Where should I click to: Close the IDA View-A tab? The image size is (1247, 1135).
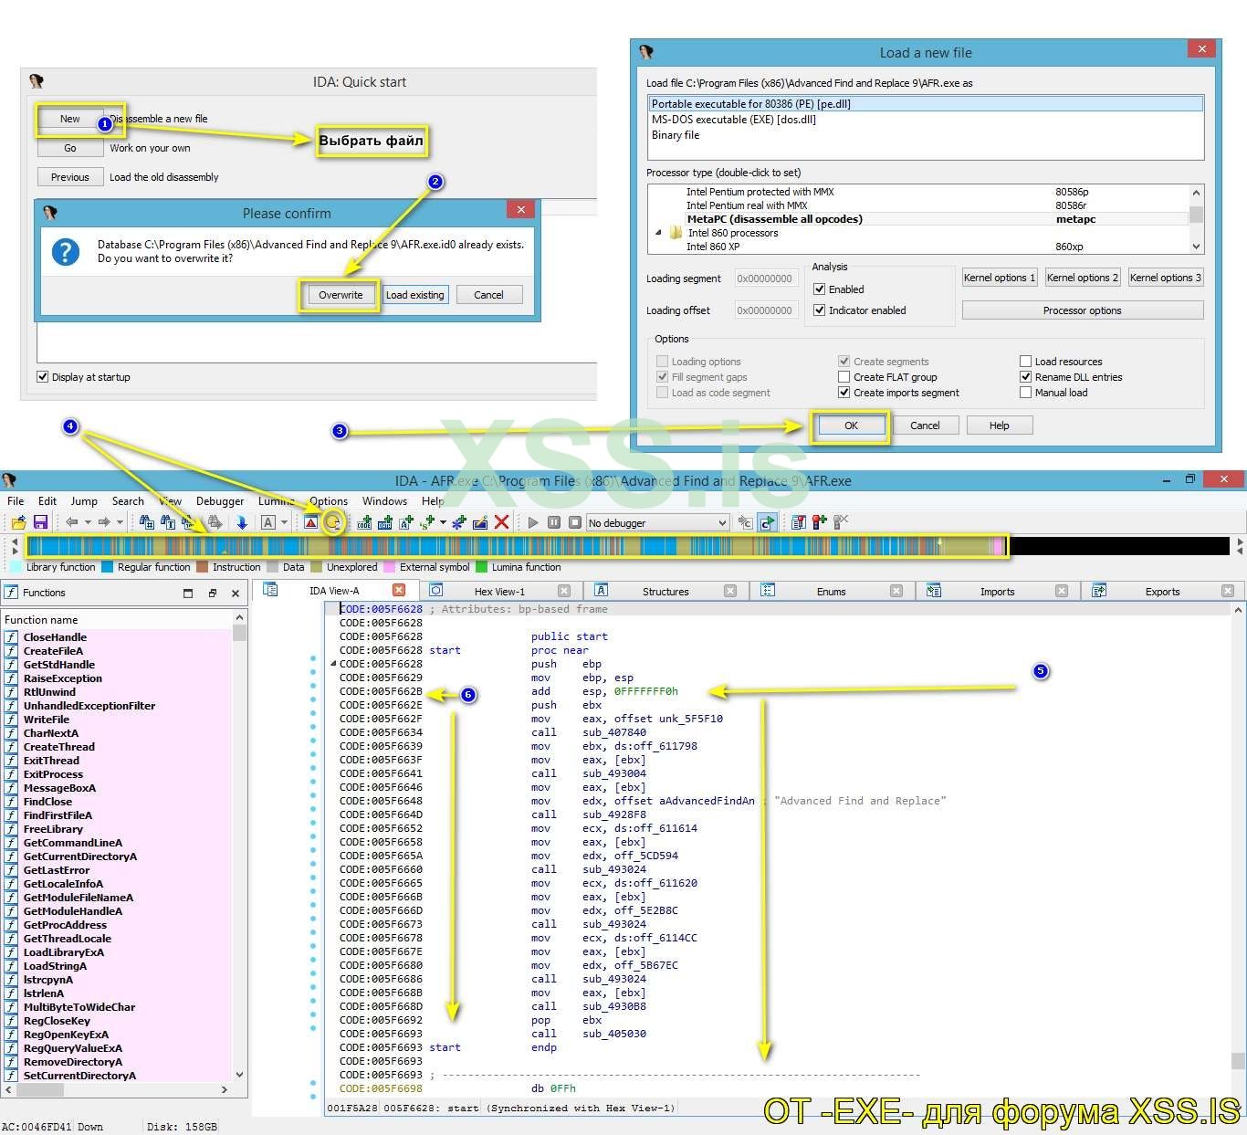coord(399,590)
